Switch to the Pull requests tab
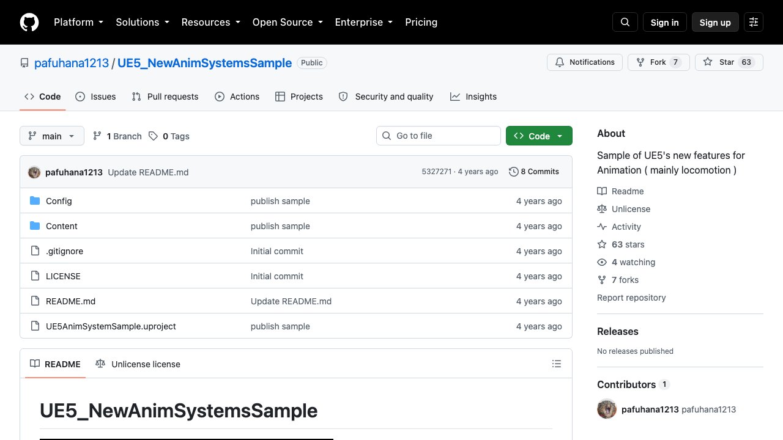This screenshot has height=440, width=783. (165, 97)
